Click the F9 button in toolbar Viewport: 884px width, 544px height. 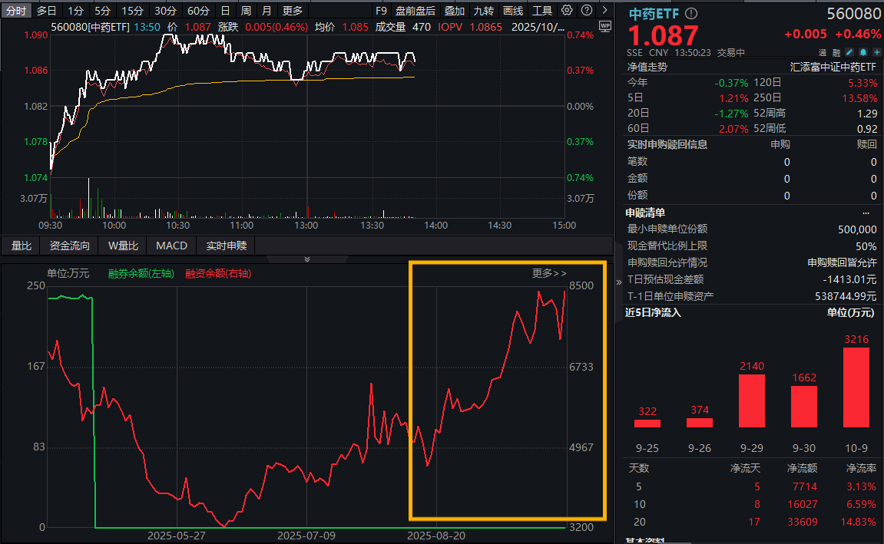381,11
